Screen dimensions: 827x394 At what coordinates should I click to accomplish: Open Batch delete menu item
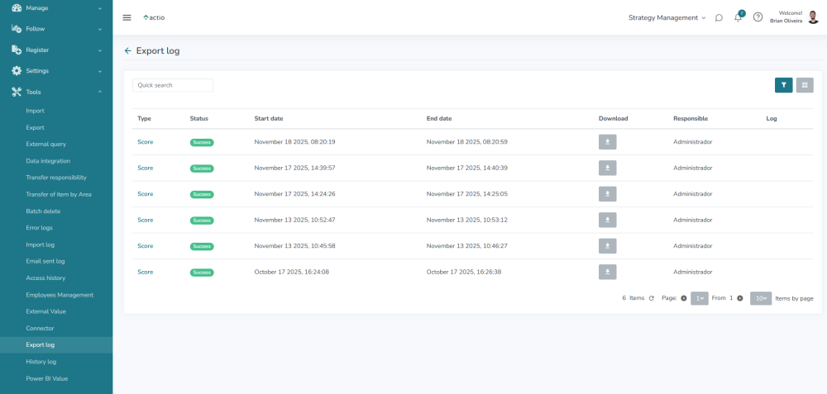point(43,211)
